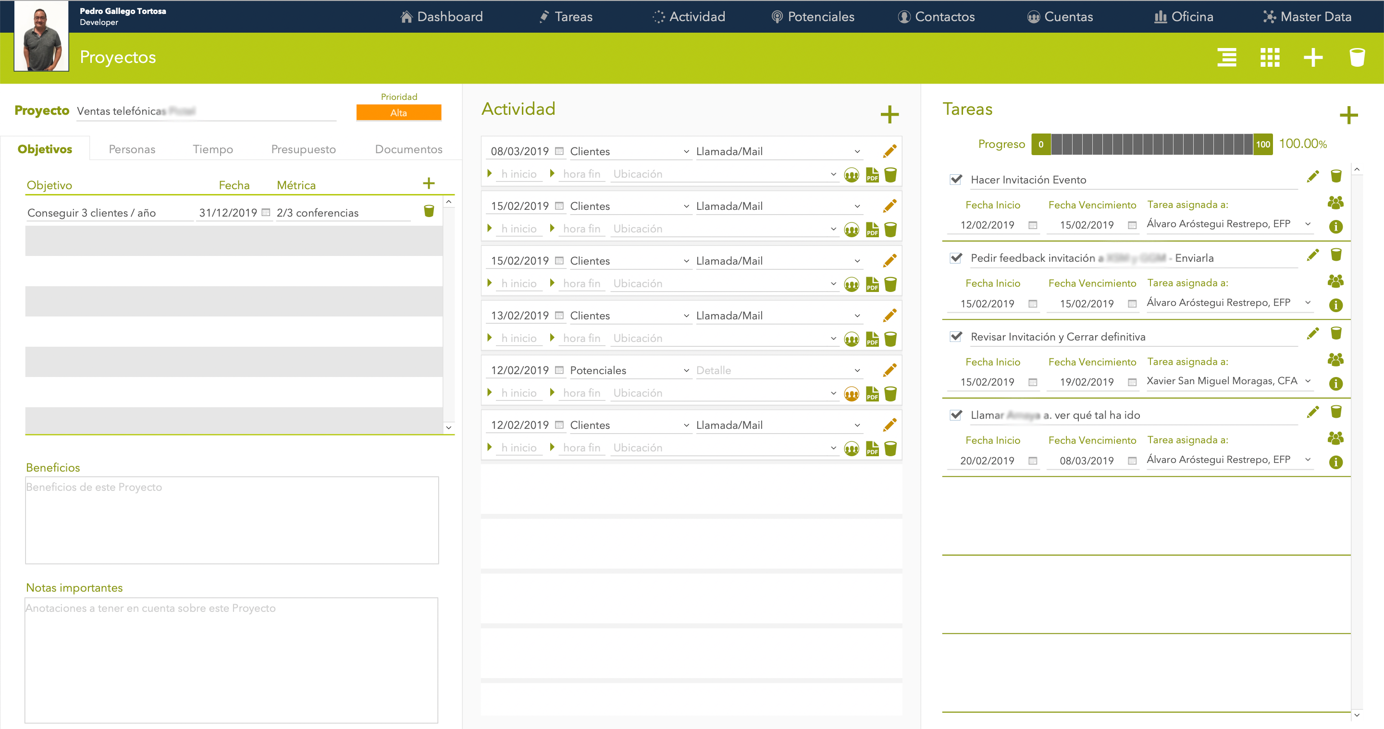Open assignees icon for 'Revisar Invitación y Cerrar definitiva'
The image size is (1384, 729).
1336,359
